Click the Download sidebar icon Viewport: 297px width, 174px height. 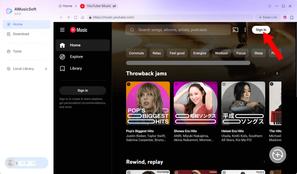(x=9, y=34)
